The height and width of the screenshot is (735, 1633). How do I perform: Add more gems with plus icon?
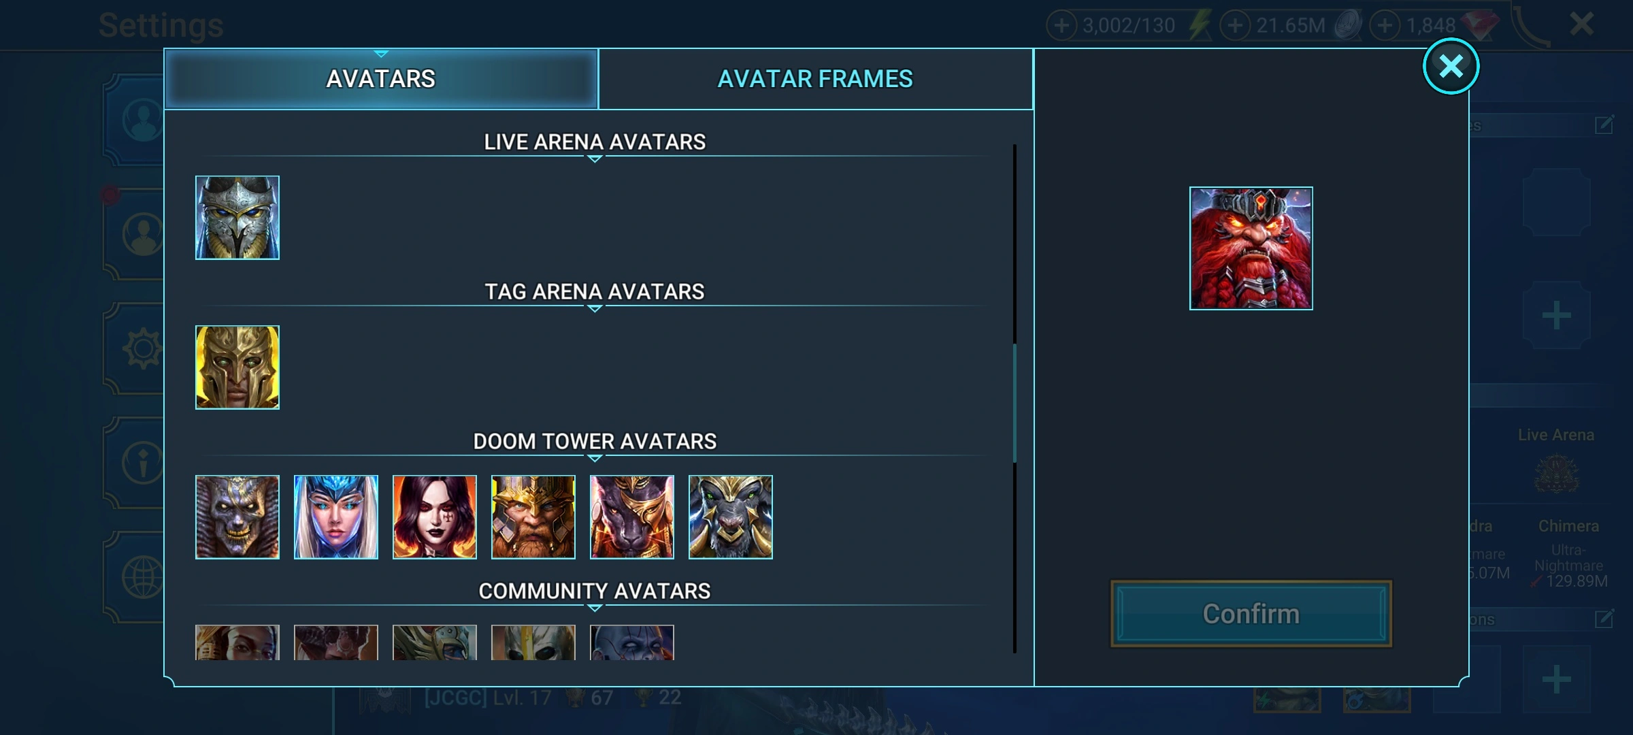1385,26
